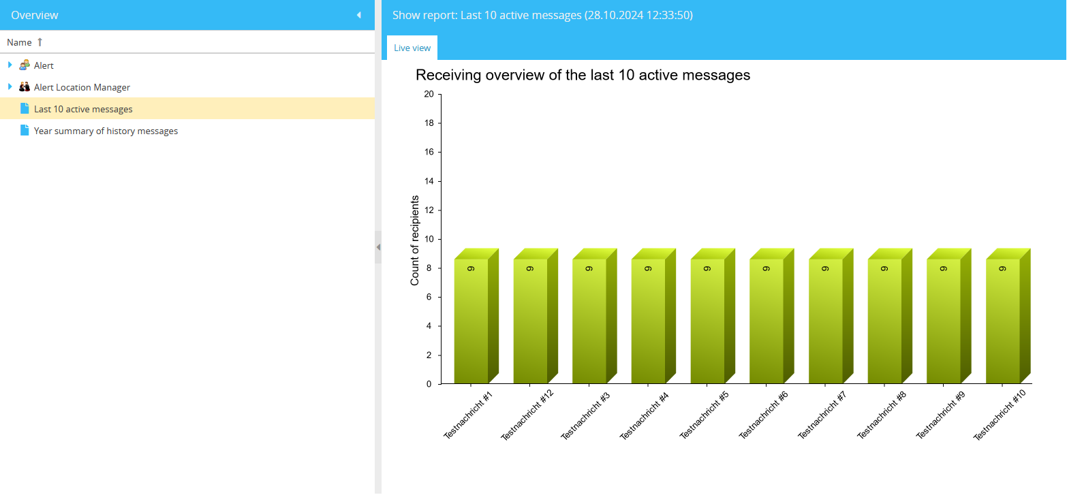Click the Testnachricht #10 axis label

(x=999, y=415)
